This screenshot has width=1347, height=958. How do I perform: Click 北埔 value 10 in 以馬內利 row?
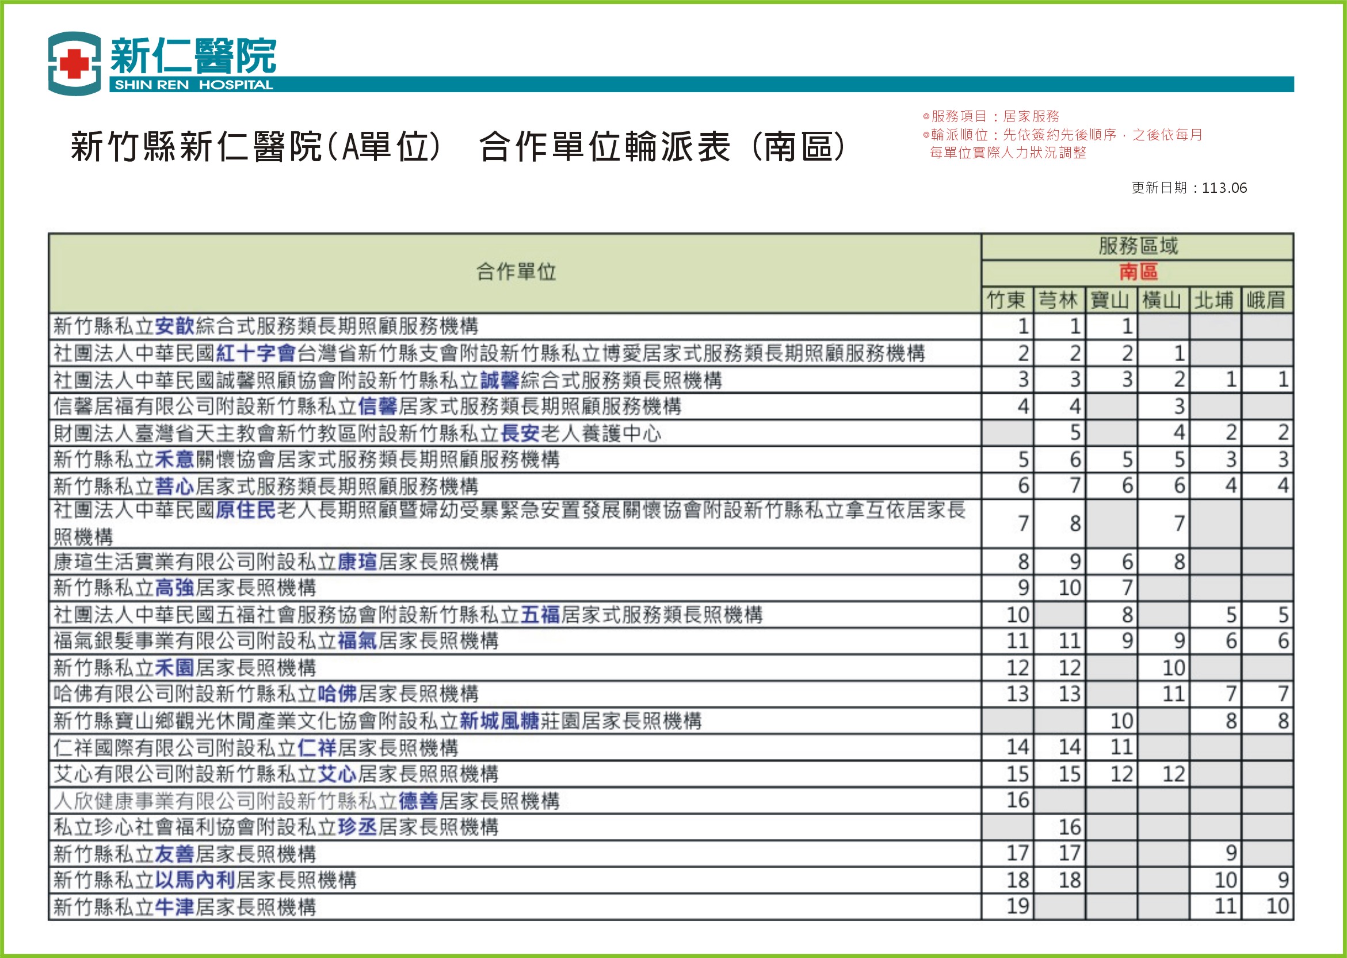(1226, 880)
